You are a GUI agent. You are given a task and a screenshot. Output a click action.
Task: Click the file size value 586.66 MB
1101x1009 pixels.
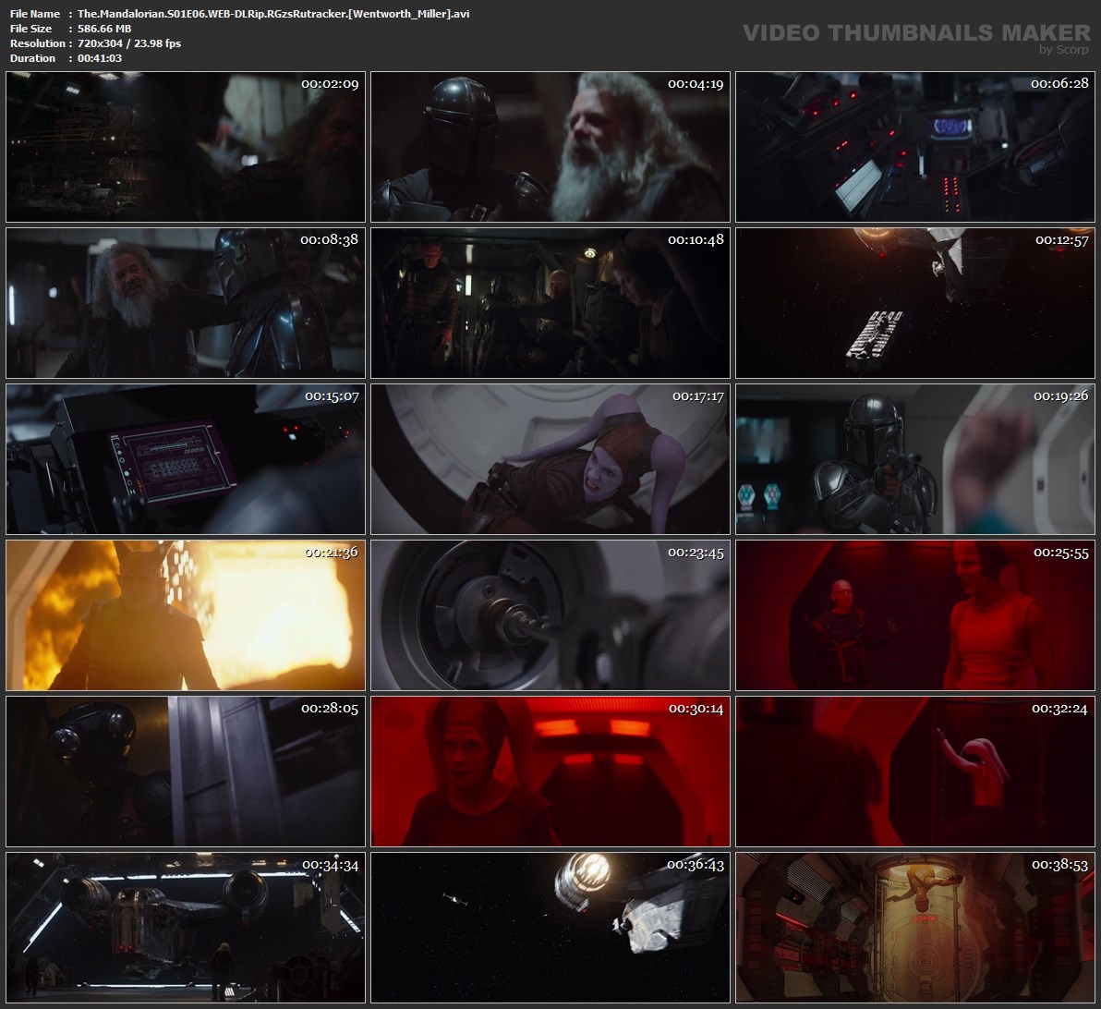(104, 29)
